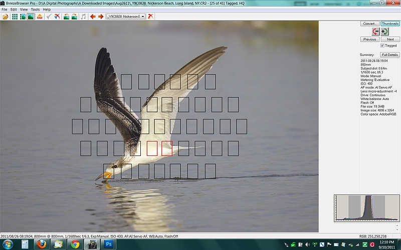Click the red rotate counter-clockwise icon in the side panel
The height and width of the screenshot is (250, 401).
[375, 31]
